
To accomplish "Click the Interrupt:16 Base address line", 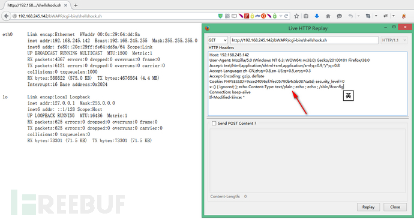I will tap(67, 85).
